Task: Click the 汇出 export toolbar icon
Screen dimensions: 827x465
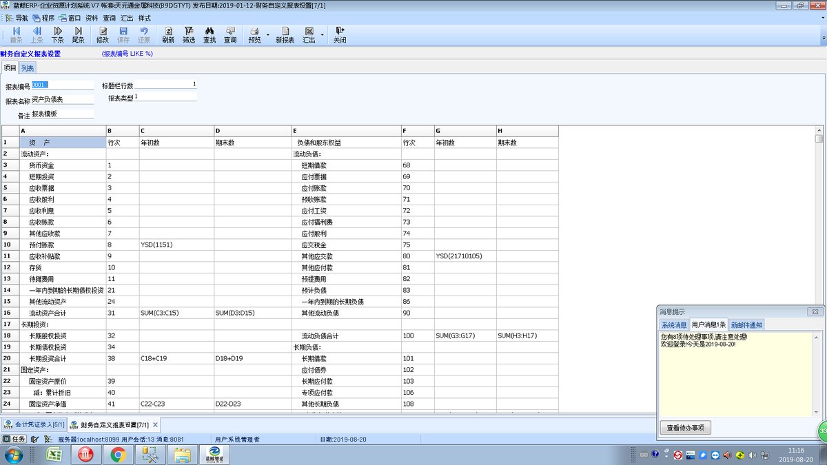Action: click(309, 35)
